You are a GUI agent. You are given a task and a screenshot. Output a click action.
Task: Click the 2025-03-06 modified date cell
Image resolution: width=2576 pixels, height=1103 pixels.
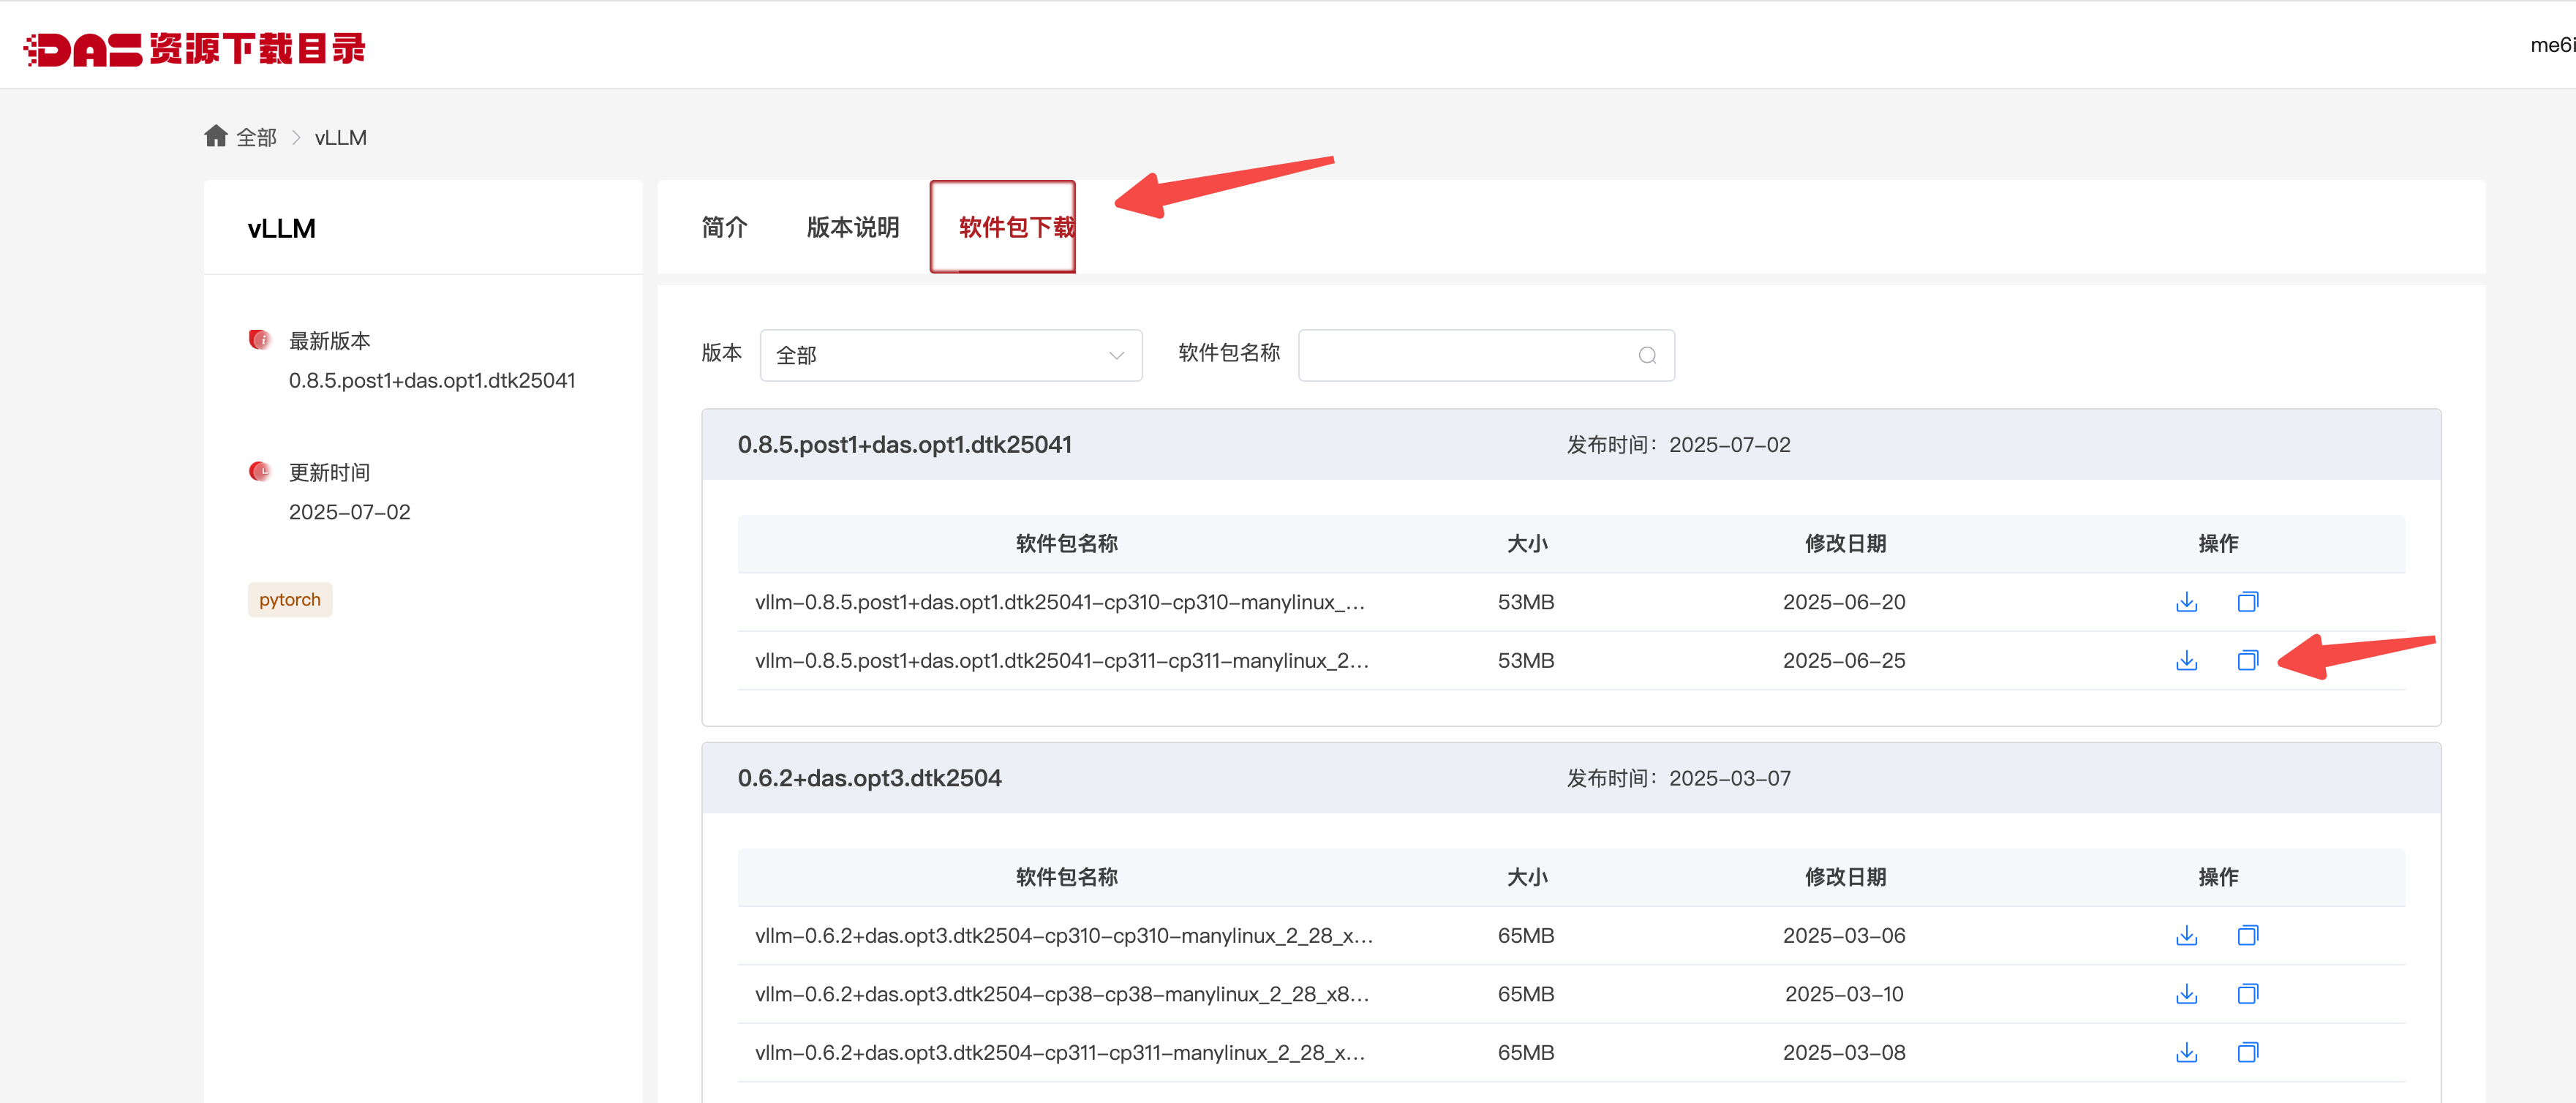click(x=1844, y=935)
